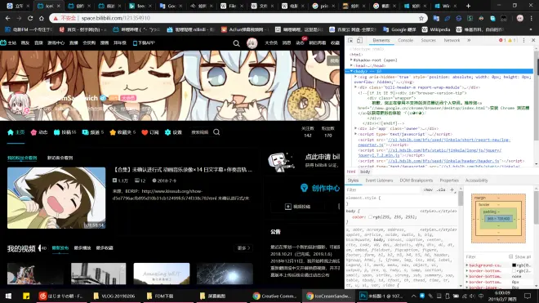Switch to the Console tab
This screenshot has height=303, width=539.
click(406, 40)
